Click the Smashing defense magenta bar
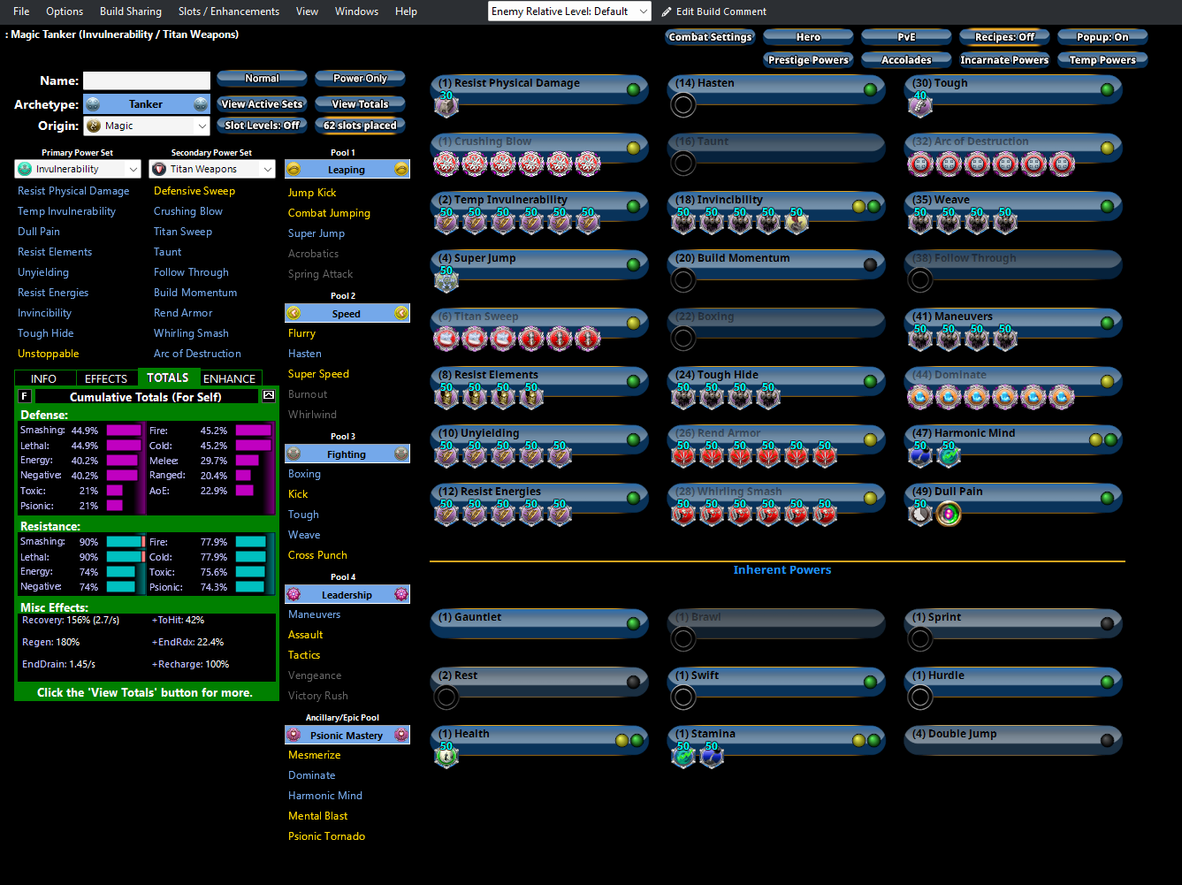This screenshot has width=1182, height=885. pos(124,431)
